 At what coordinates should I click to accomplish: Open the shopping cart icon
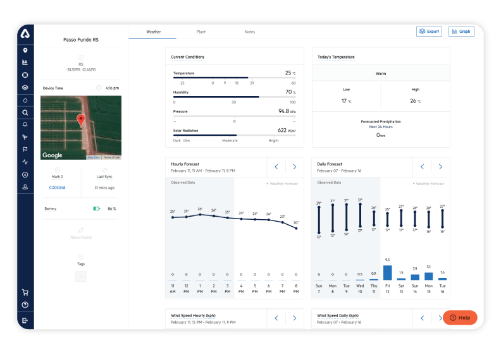[x=25, y=292]
